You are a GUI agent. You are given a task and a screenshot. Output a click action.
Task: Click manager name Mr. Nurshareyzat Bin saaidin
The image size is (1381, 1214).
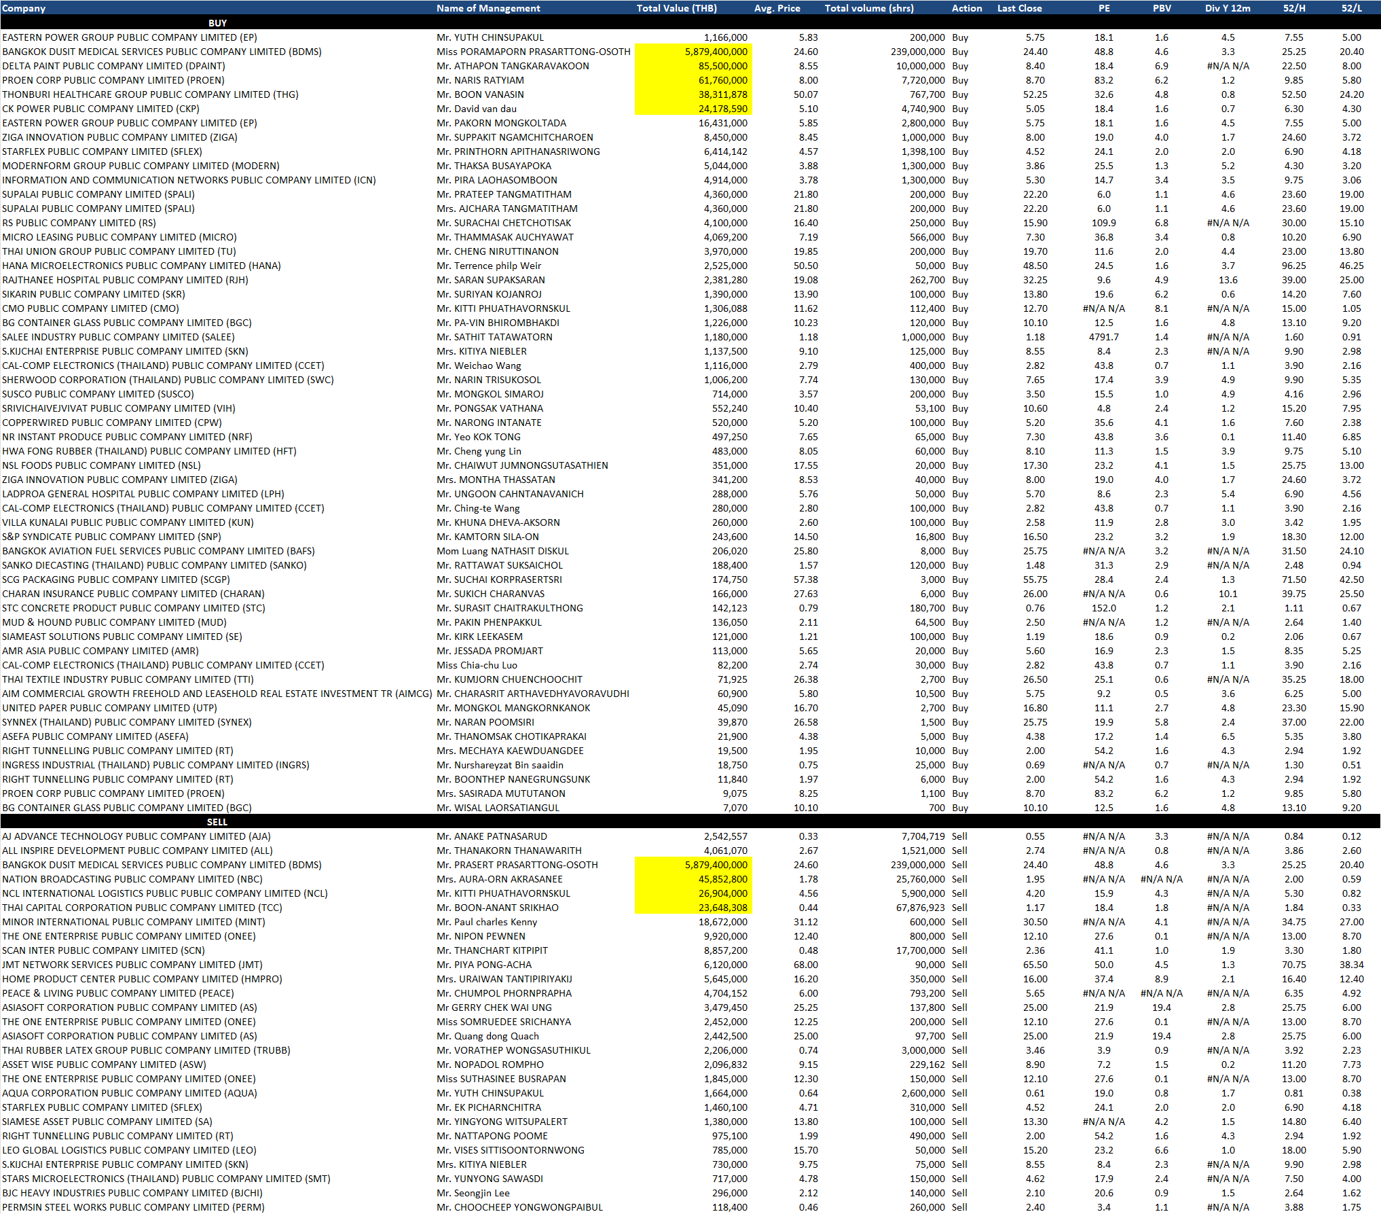(x=500, y=765)
